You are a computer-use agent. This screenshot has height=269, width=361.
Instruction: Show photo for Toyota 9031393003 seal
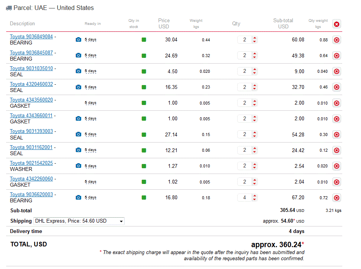[x=78, y=134]
